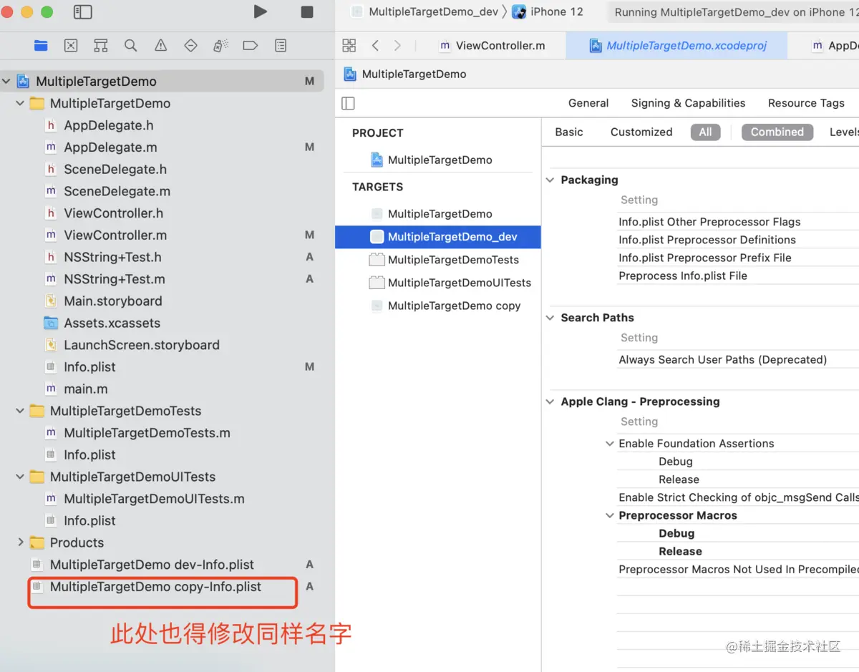Select AppDelegate.m in navigator
The width and height of the screenshot is (859, 672).
point(110,147)
